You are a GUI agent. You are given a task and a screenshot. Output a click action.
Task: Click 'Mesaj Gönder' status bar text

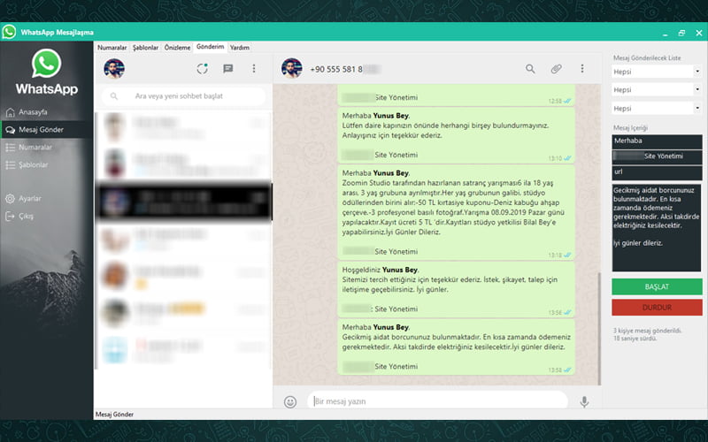click(114, 415)
